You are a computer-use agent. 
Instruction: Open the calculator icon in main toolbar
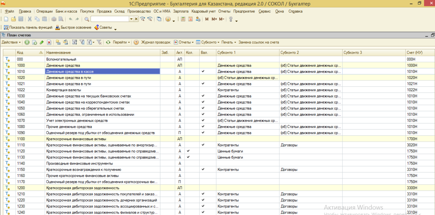coord(183,19)
